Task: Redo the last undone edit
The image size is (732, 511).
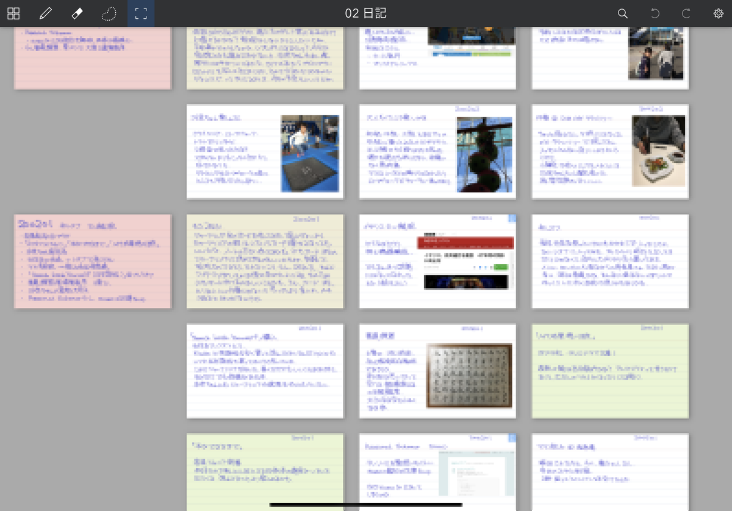Action: coord(687,13)
